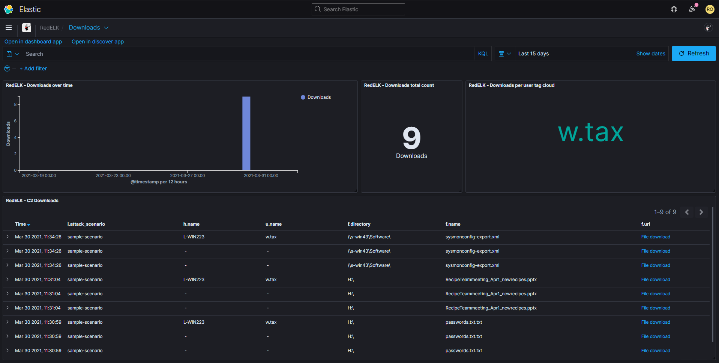
Task: Expand the last passwords.txt.txt row
Action: pos(8,351)
